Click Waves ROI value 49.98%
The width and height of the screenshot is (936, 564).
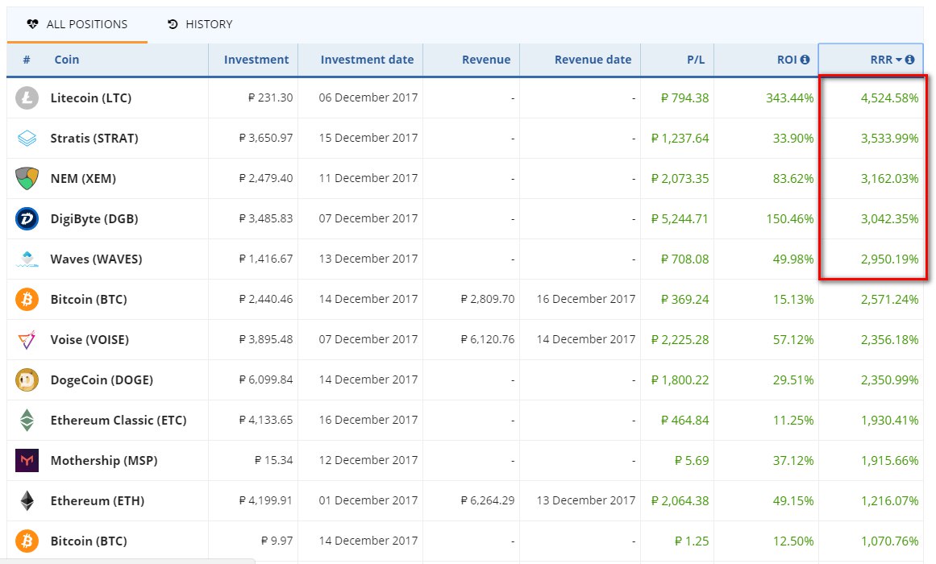click(x=793, y=259)
